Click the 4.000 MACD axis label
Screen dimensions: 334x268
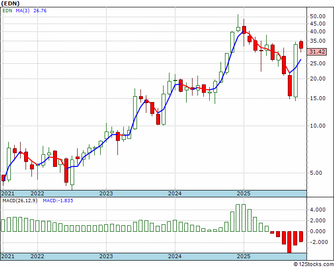pyautogui.click(x=318, y=210)
